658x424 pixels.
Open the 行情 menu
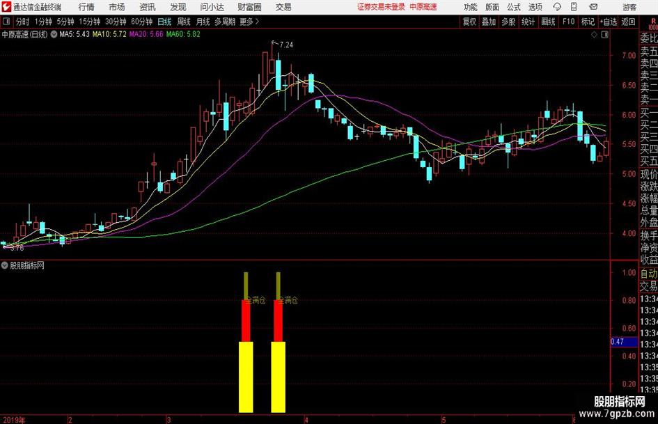point(86,7)
